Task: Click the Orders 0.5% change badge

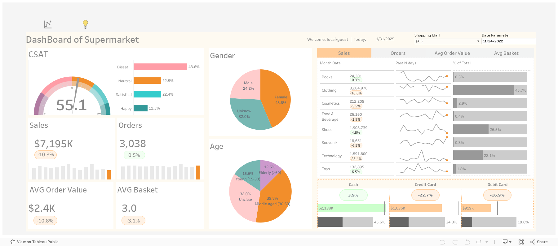Action: tap(134, 155)
